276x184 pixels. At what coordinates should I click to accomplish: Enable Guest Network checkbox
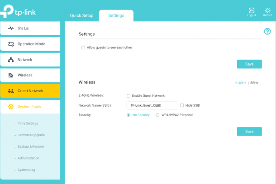click(x=128, y=96)
